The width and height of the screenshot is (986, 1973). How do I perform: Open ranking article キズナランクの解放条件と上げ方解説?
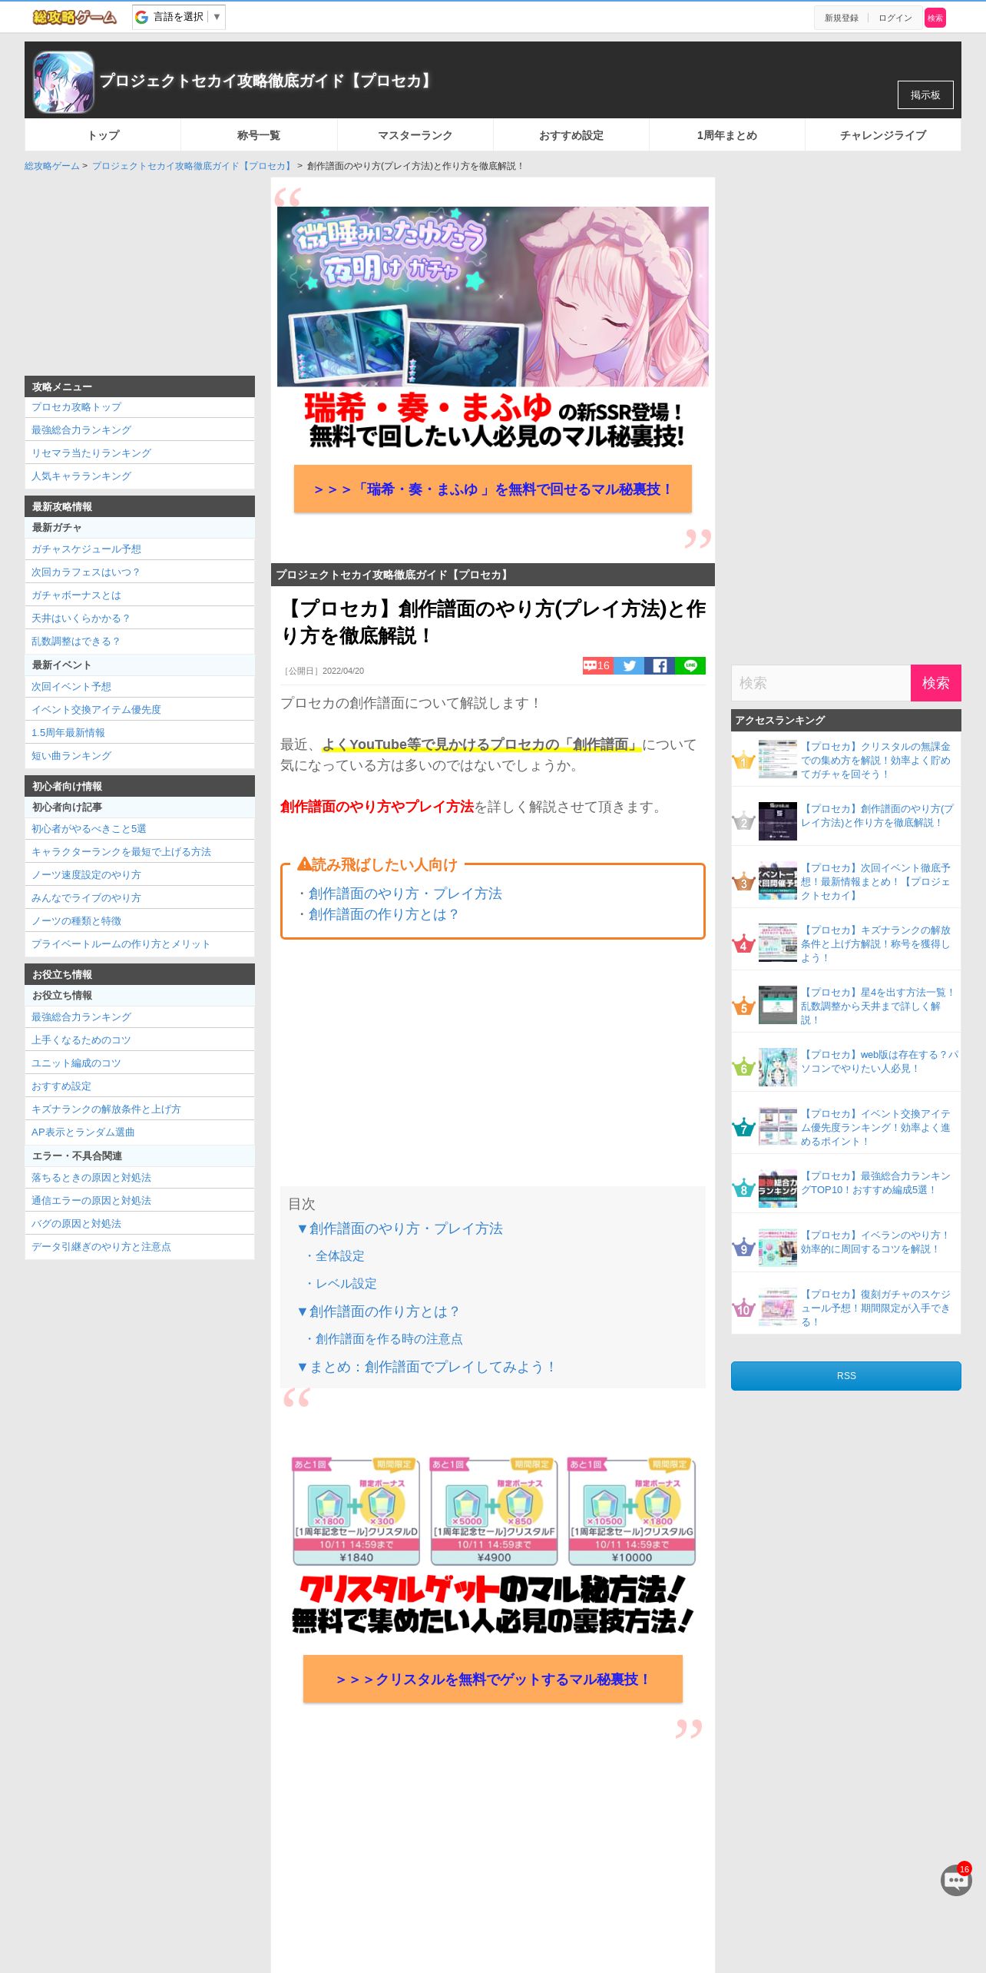877,944
